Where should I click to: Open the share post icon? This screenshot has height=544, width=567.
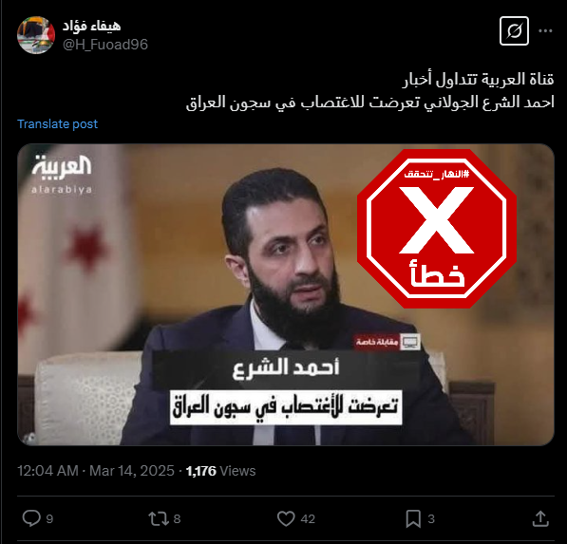540,518
